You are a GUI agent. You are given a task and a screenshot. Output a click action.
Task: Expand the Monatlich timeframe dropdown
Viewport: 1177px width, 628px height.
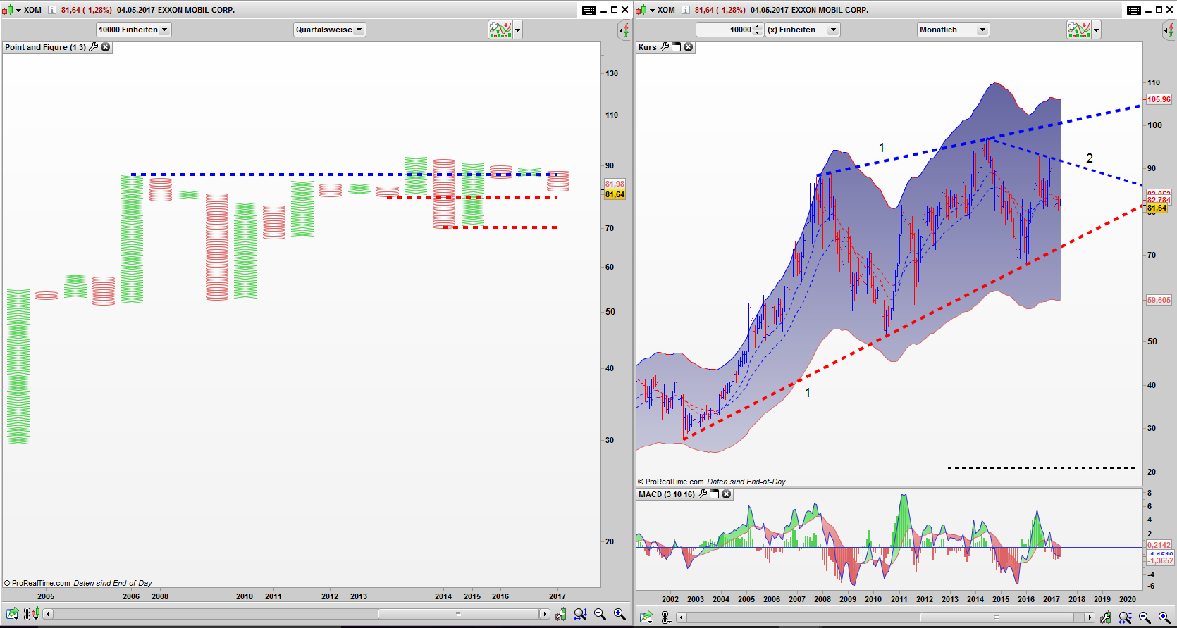[953, 30]
